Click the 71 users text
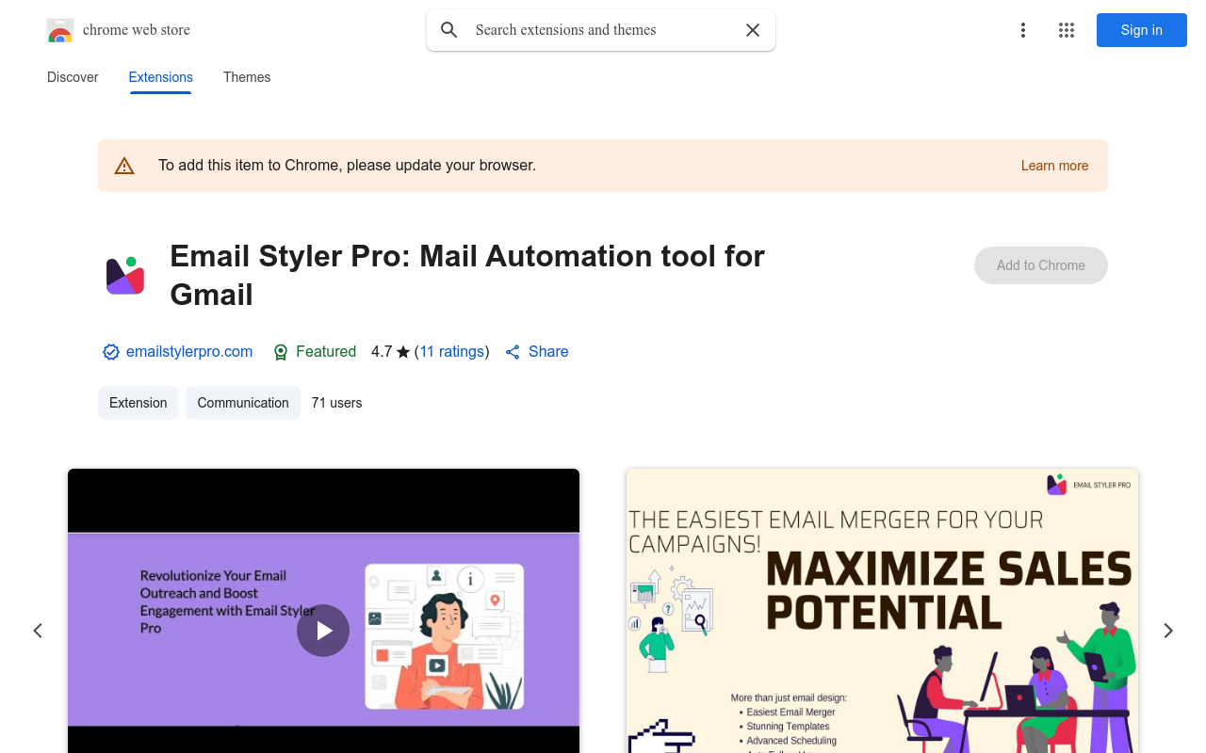Screen dimensions: 1206x753 click(336, 403)
